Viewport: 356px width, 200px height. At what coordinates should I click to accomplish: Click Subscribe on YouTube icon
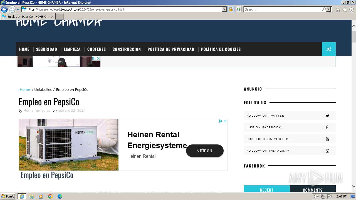(x=327, y=139)
